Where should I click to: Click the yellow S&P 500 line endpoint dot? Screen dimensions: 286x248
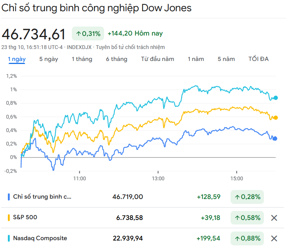pyautogui.click(x=276, y=117)
